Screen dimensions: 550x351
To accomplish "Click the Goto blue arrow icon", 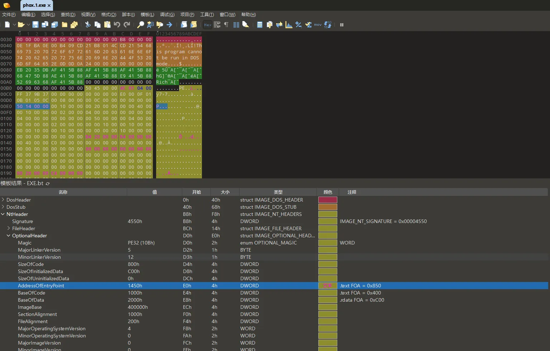I will (x=170, y=25).
